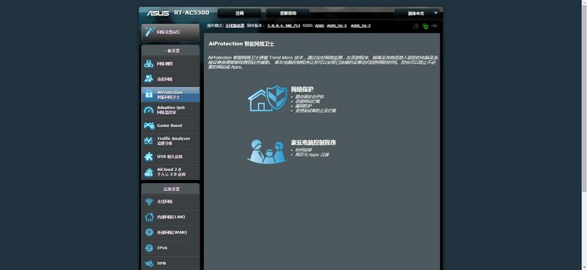Screen dimensions: 587x270
Task: Click the family Parental Controls icon
Action: (x=267, y=151)
